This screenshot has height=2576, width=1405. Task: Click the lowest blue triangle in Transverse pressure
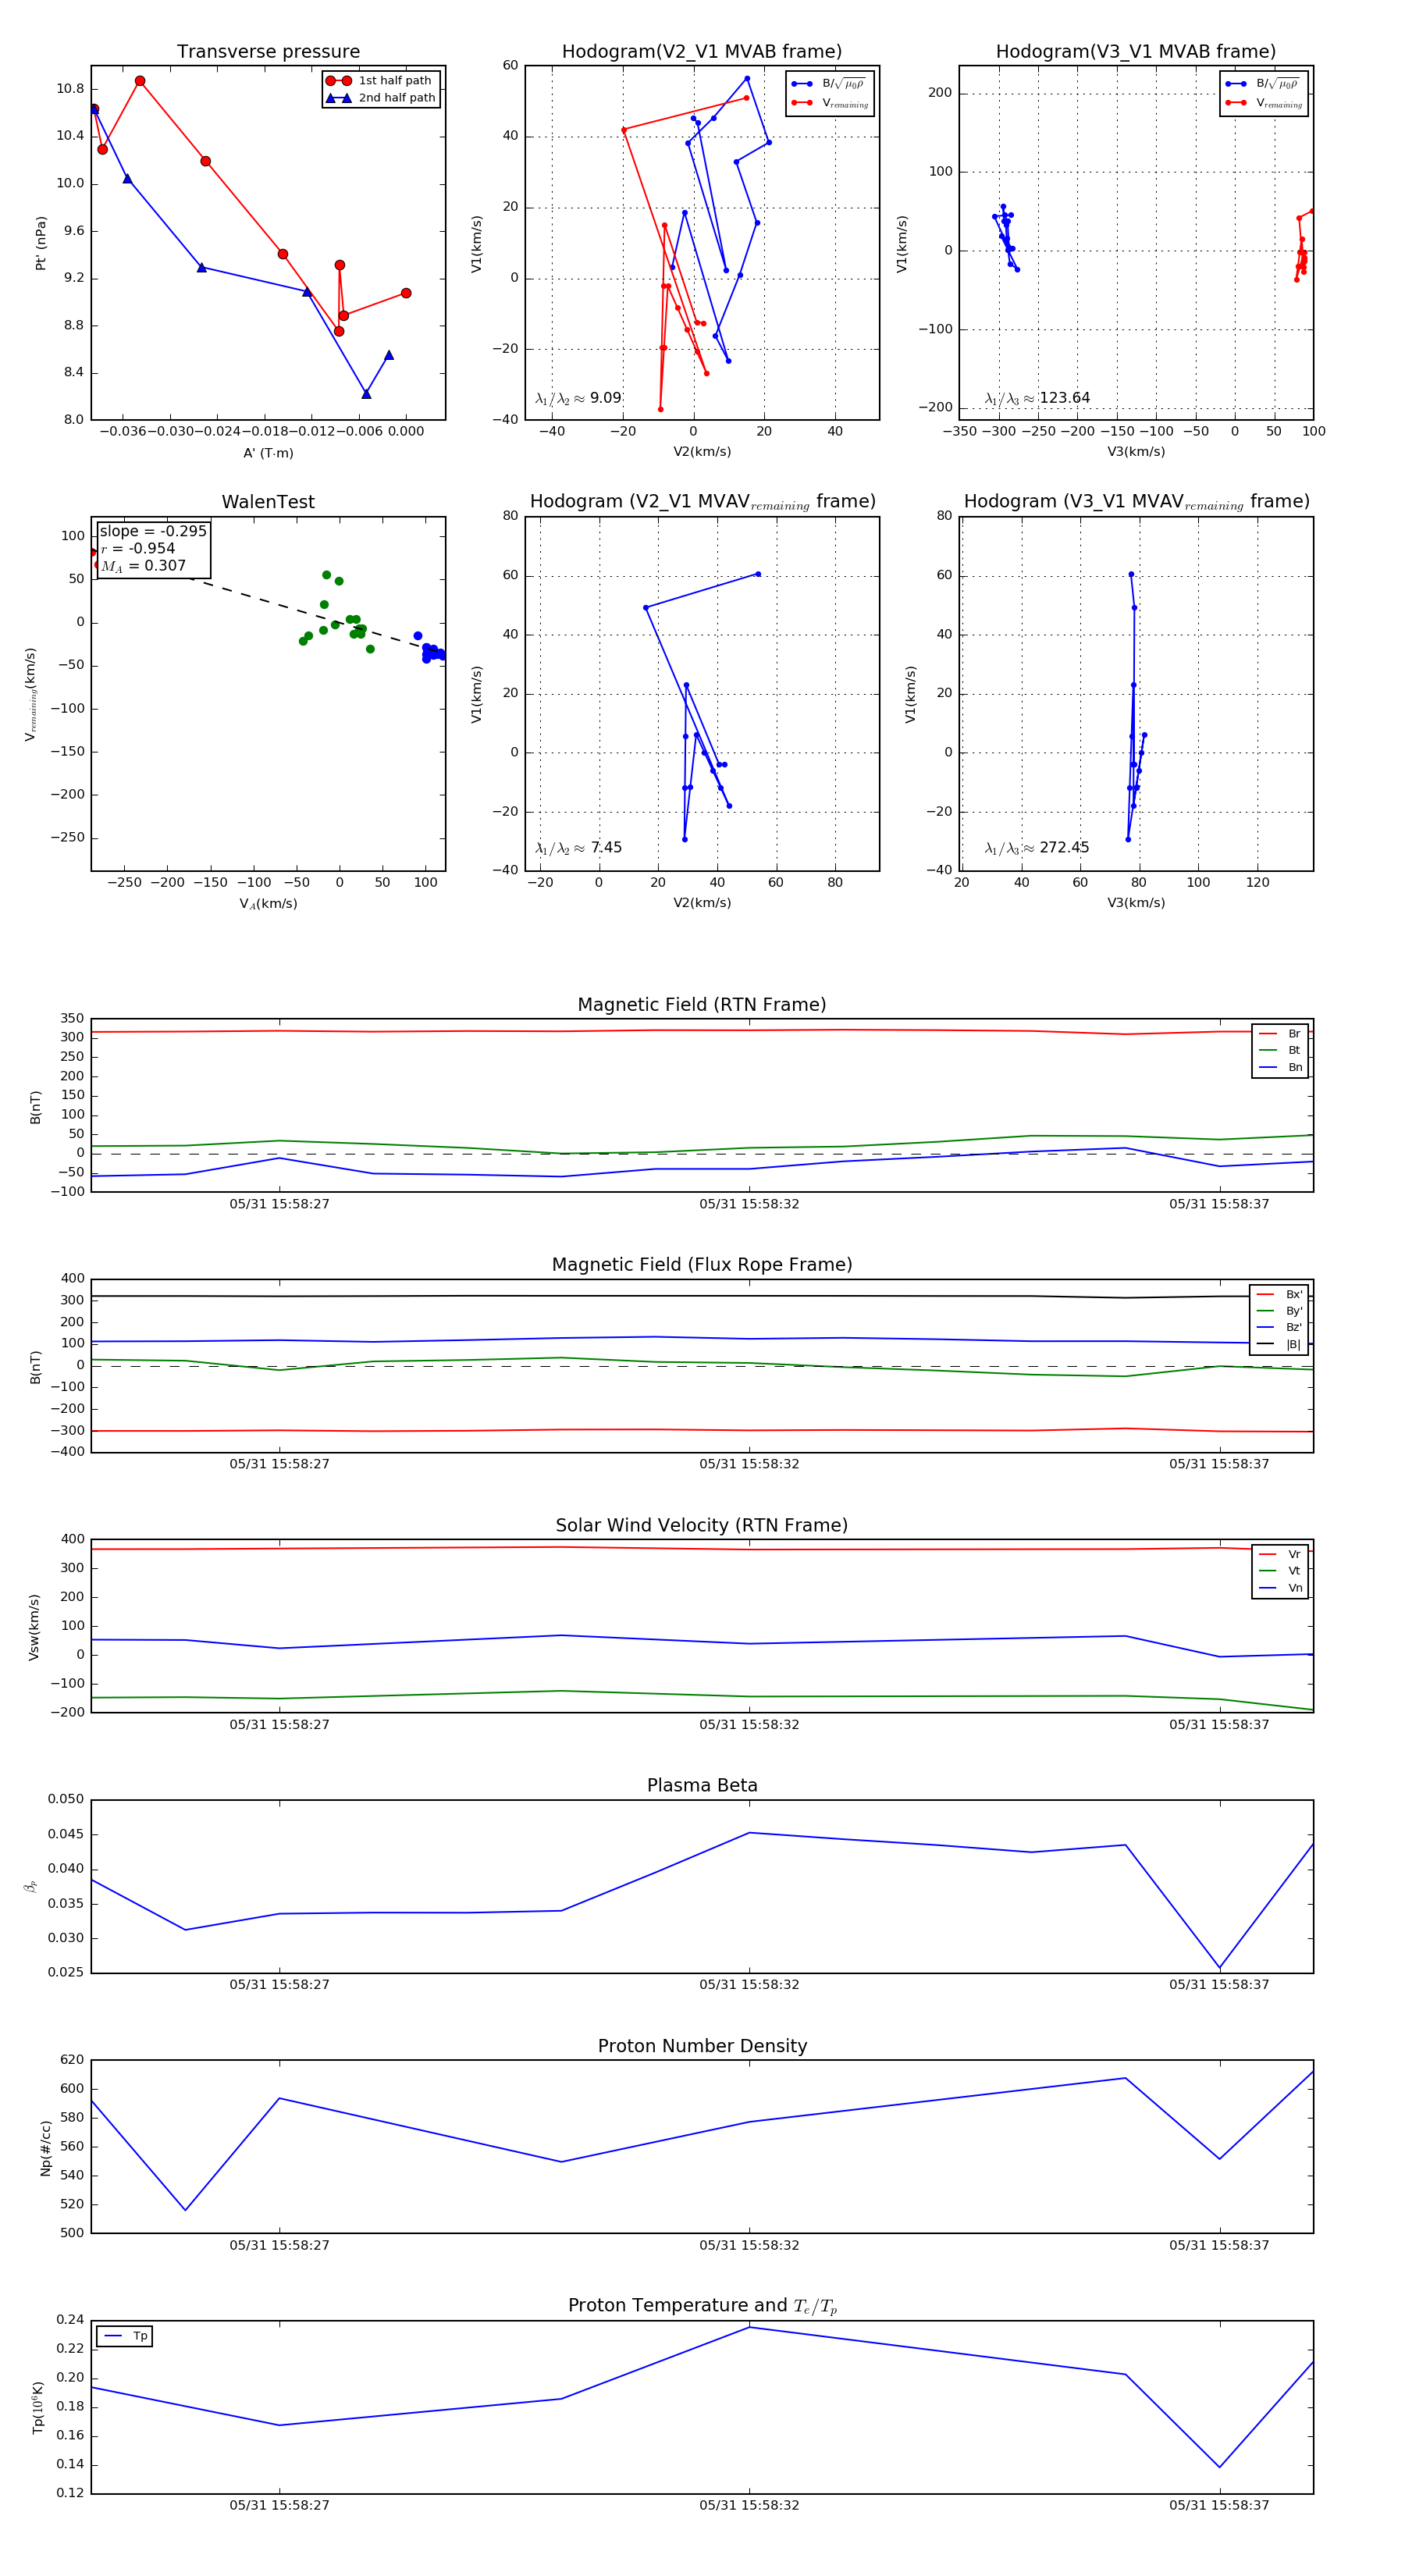coord(366,394)
